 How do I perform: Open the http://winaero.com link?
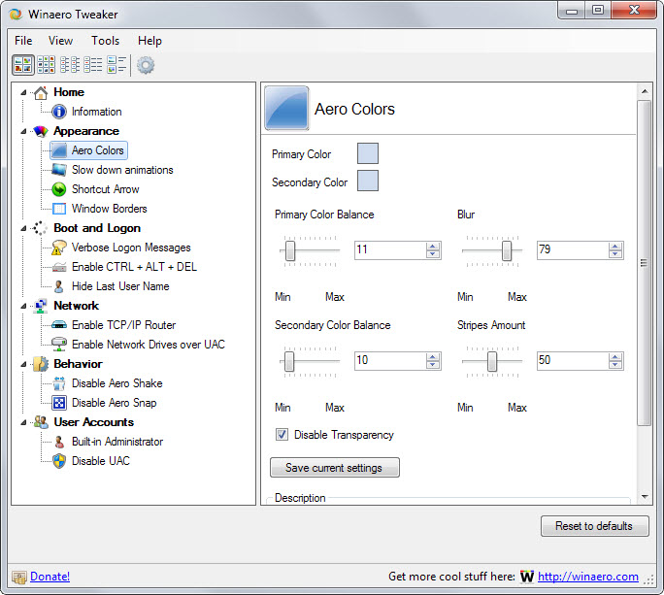point(587,577)
